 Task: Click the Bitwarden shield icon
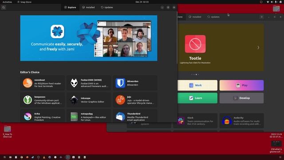point(120,83)
